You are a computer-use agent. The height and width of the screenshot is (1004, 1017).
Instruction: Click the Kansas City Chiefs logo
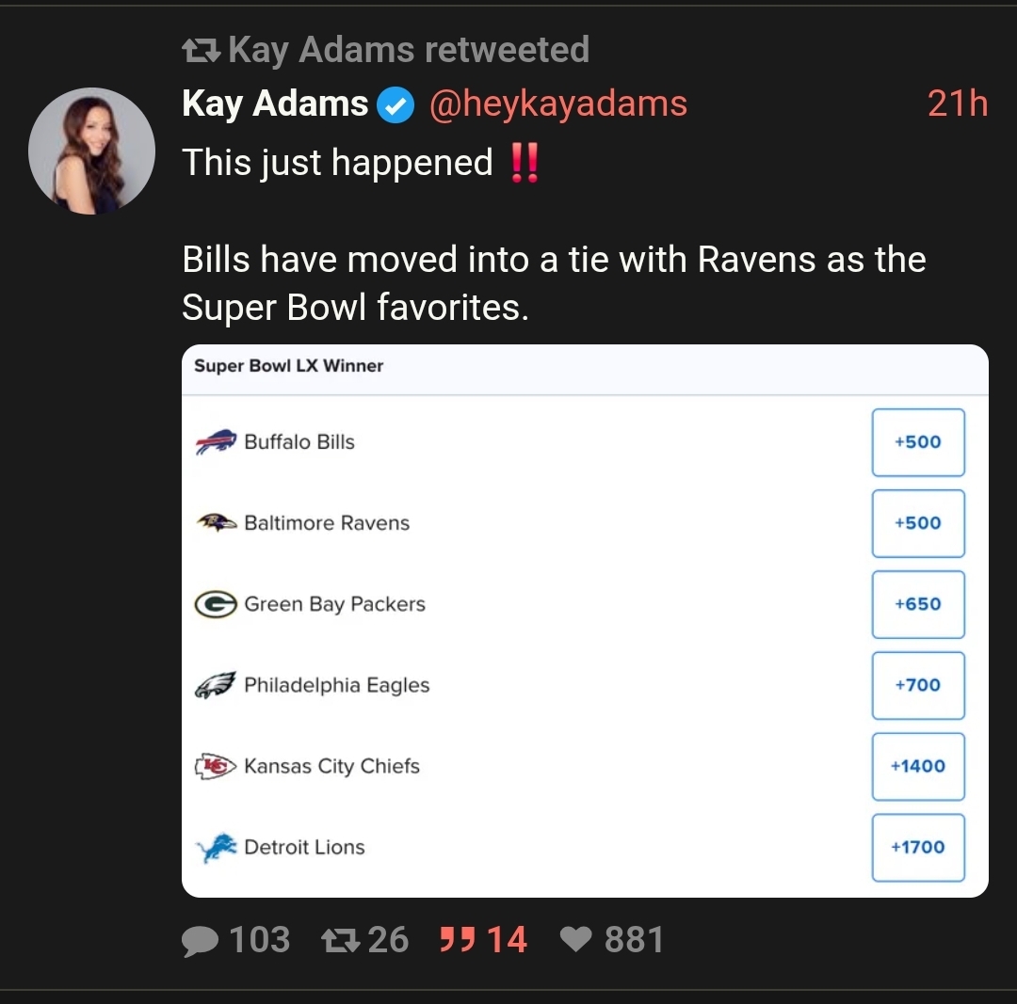(x=215, y=766)
